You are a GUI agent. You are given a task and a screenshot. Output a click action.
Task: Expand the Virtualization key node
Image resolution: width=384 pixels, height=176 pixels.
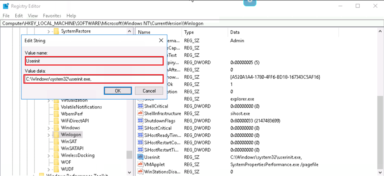pos(48,100)
